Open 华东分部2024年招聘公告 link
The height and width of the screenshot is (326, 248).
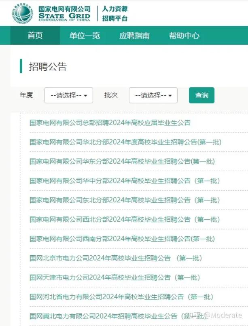click(122, 161)
